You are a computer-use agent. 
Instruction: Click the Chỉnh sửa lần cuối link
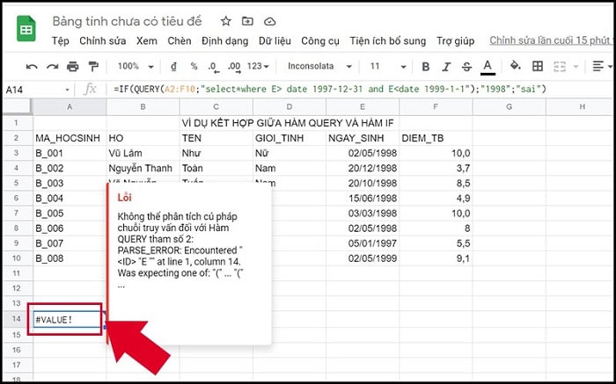pyautogui.click(x=551, y=41)
